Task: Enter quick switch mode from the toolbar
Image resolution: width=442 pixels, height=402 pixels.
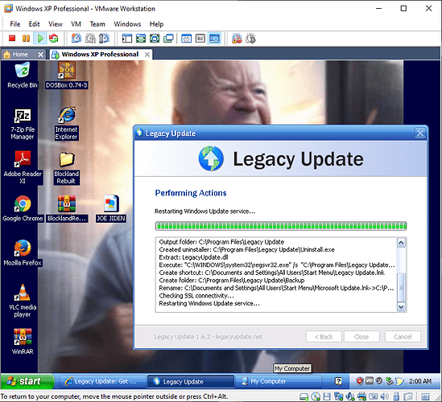Action: click(141, 39)
